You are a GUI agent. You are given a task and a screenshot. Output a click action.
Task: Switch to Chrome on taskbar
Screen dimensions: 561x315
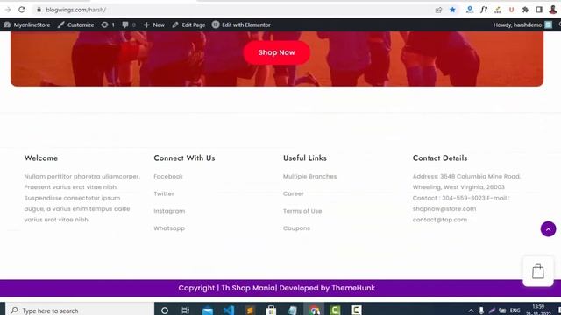click(x=314, y=311)
